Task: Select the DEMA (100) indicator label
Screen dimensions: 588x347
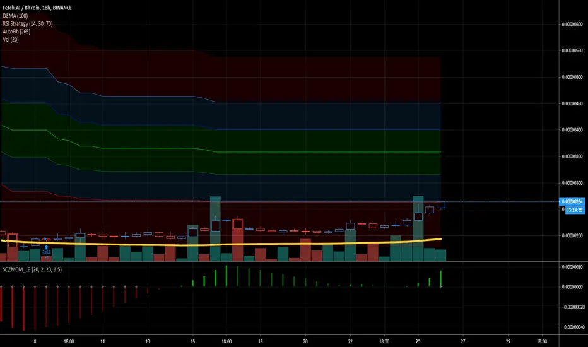Action: click(x=15, y=16)
